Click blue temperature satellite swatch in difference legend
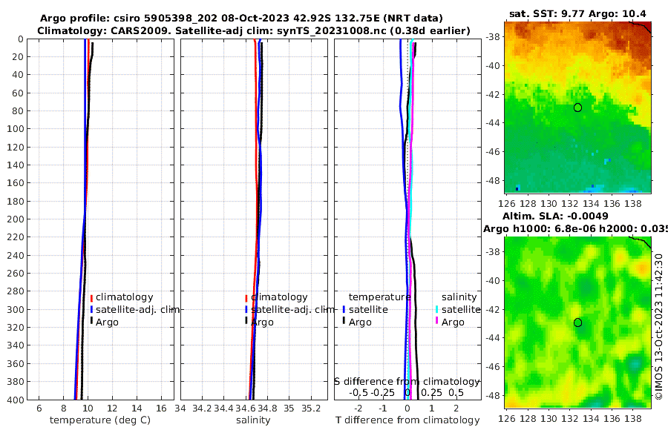668x430 pixels. coord(344,309)
